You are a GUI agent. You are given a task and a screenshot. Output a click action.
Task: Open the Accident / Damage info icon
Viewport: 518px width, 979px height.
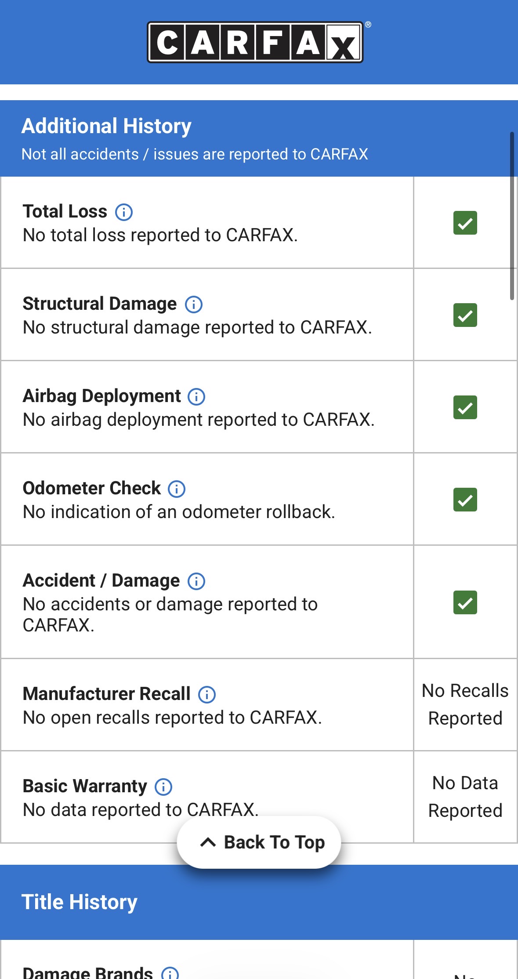point(196,581)
